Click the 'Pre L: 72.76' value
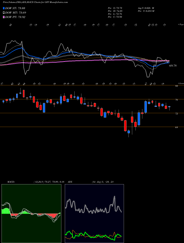Screen dimensions: 184x243 point(115,14)
